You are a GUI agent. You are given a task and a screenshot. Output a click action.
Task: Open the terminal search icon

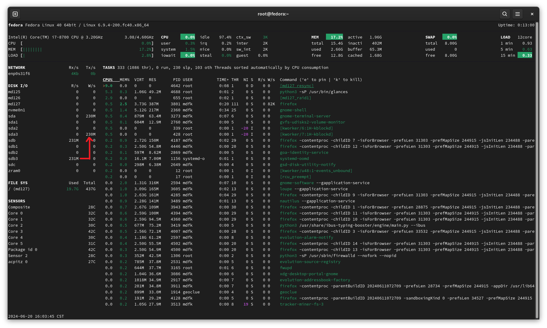(x=505, y=14)
